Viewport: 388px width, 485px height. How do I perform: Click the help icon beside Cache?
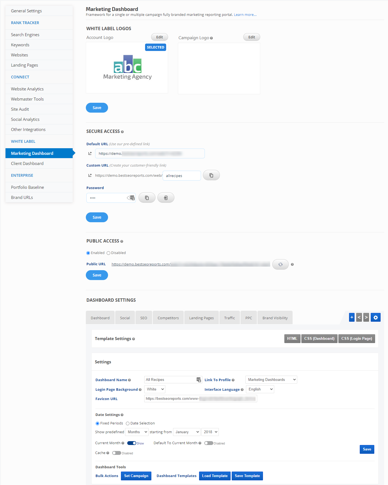[x=108, y=453]
